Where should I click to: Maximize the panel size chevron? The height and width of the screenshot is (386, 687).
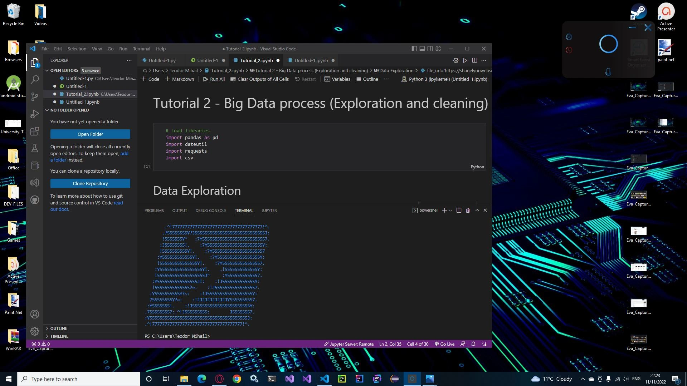point(477,210)
